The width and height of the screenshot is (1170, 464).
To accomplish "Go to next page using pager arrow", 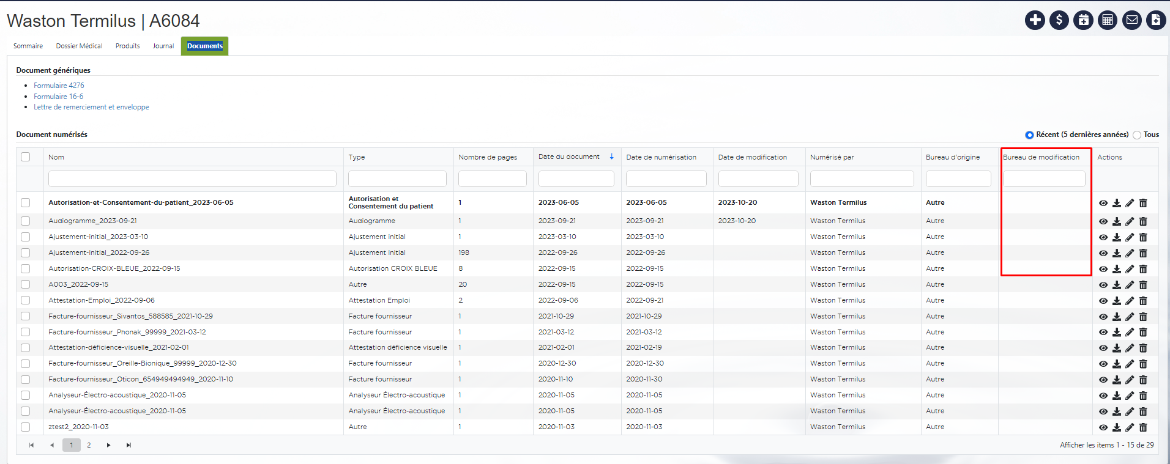I will pos(108,445).
